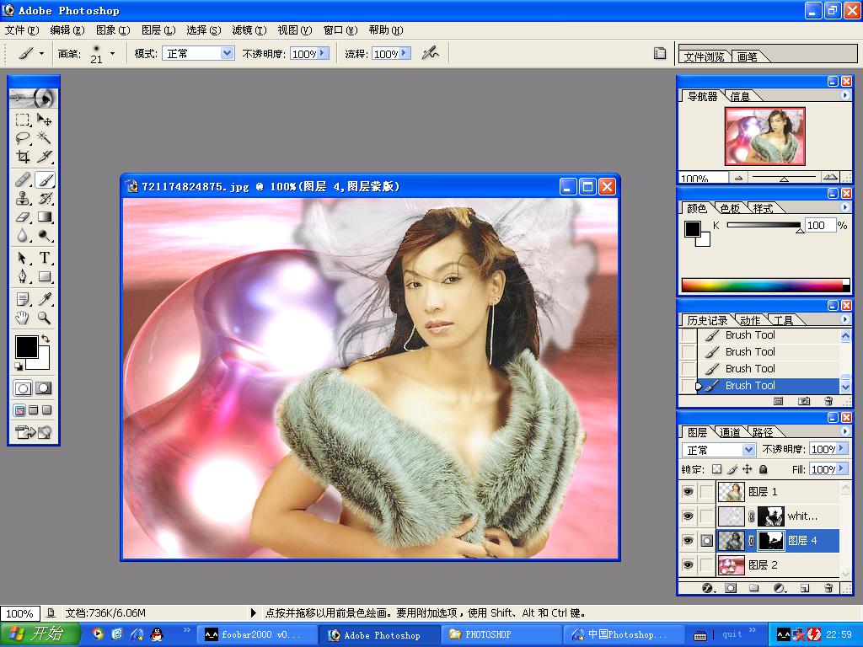Viewport: 863px width, 647px height.
Task: Open the brush preset picker
Action: (112, 53)
